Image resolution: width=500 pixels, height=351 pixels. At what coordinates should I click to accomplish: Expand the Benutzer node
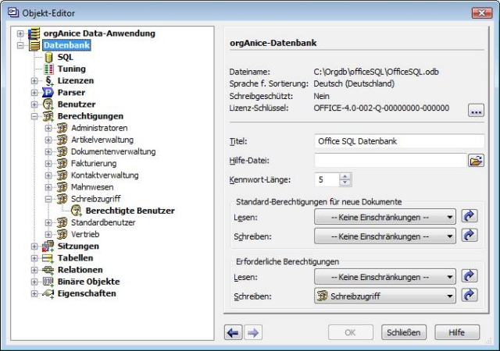point(34,105)
